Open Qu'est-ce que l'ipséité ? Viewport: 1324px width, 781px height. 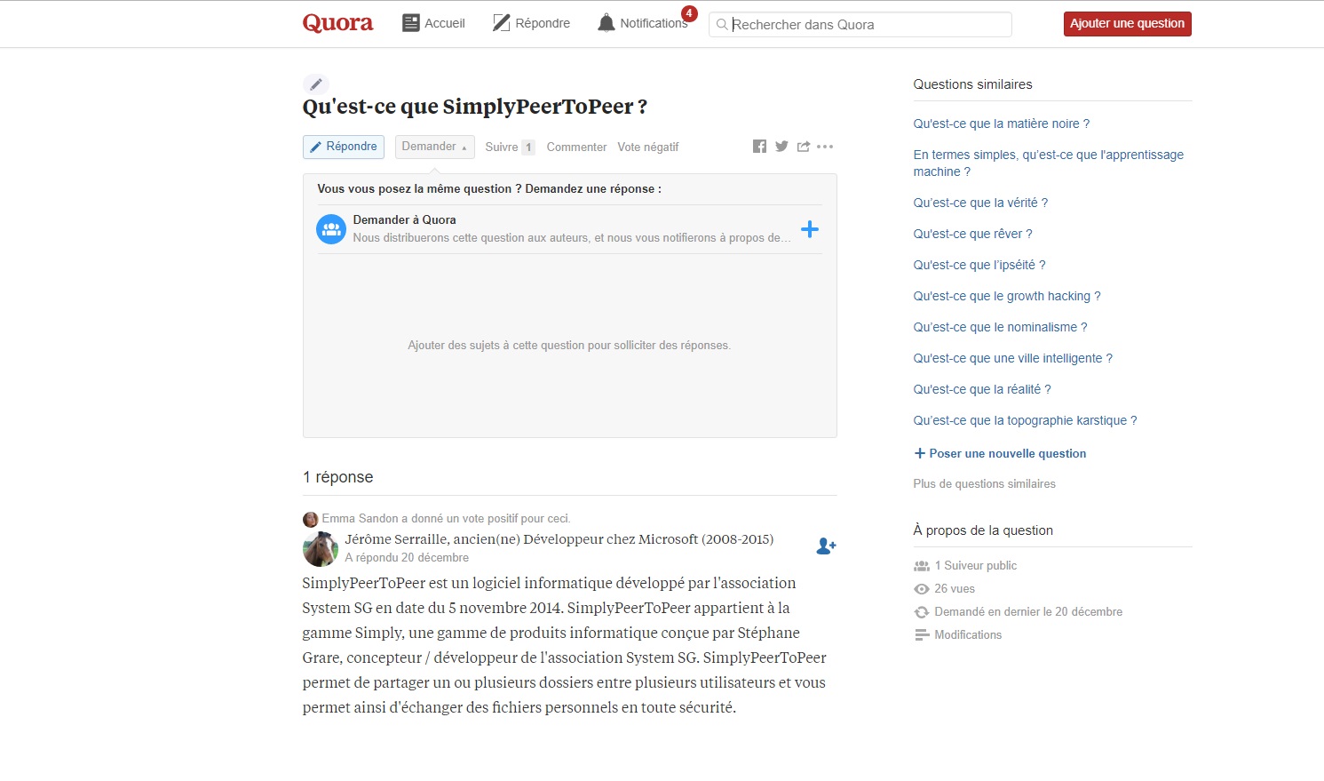pyautogui.click(x=979, y=265)
